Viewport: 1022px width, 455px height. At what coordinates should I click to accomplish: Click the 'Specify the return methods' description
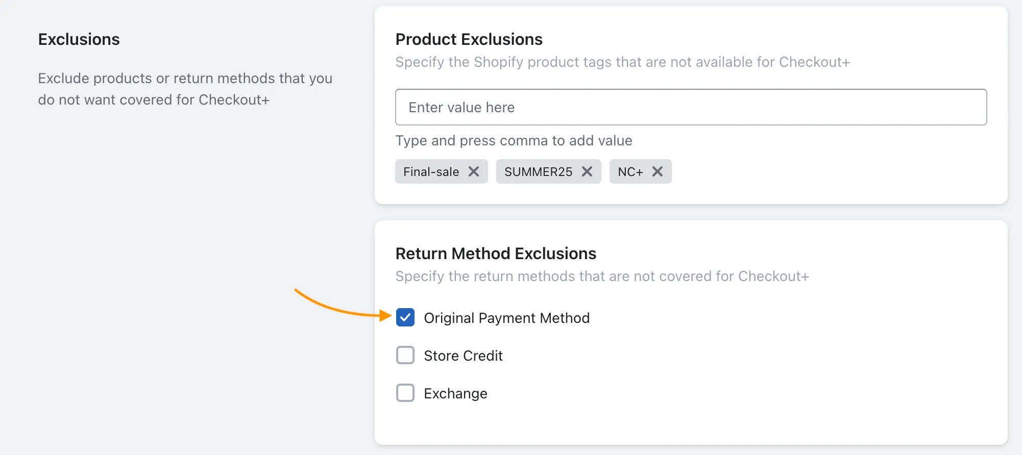click(x=602, y=276)
